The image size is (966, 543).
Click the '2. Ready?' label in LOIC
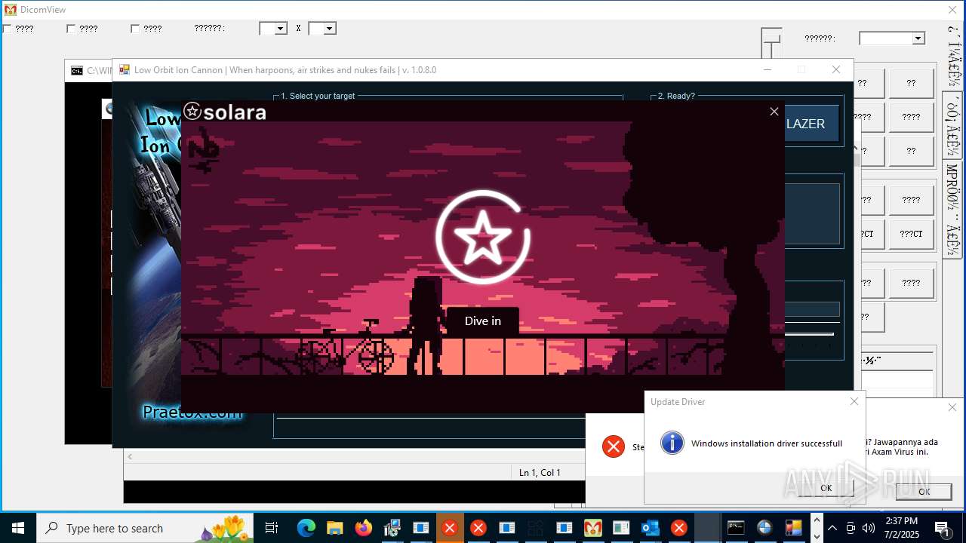676,96
